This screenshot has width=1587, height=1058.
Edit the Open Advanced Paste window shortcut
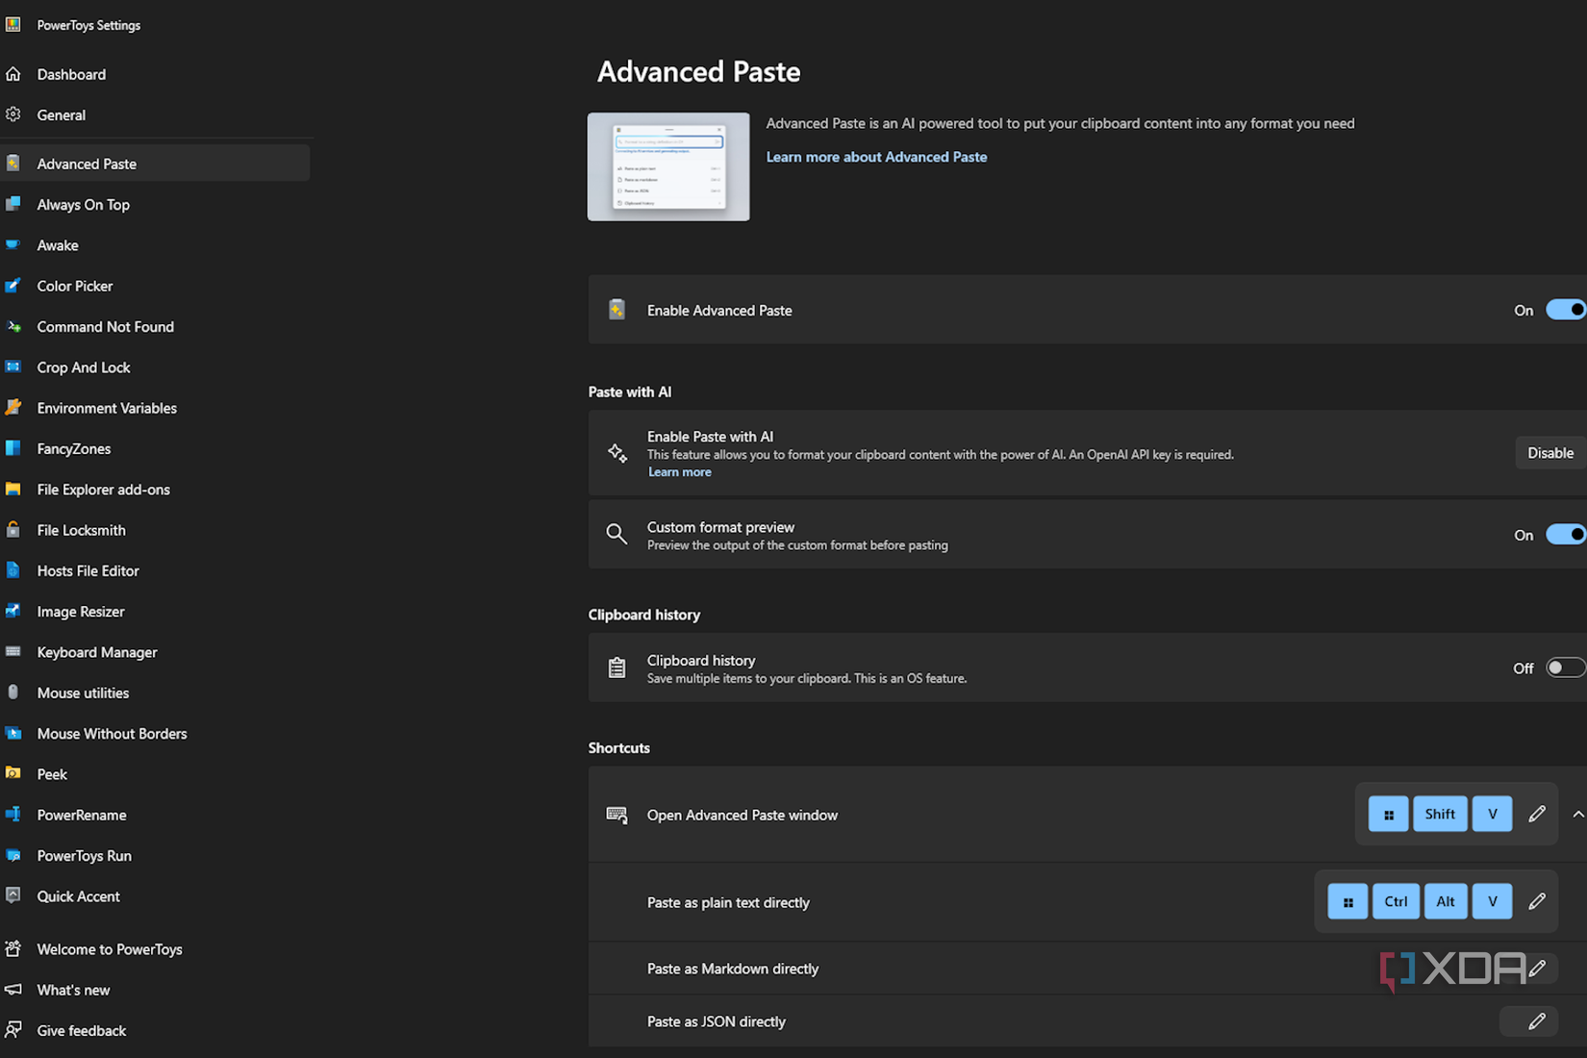click(1536, 815)
